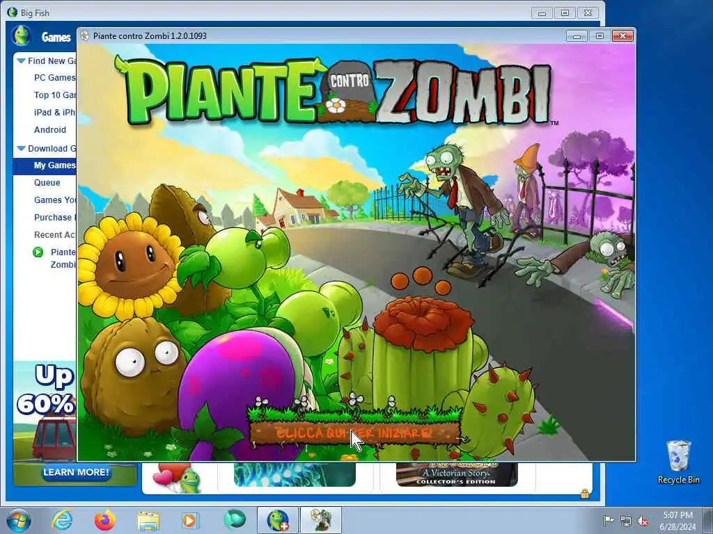Image resolution: width=713 pixels, height=534 pixels.
Task: Click the green fish globe taskbar icon
Action: (x=234, y=520)
